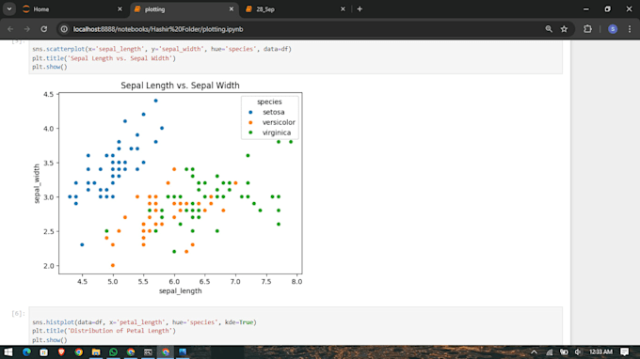Open the zoom magnifier in address bar

pos(549,29)
